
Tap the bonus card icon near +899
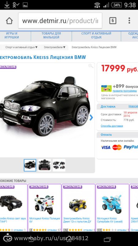[106, 89]
